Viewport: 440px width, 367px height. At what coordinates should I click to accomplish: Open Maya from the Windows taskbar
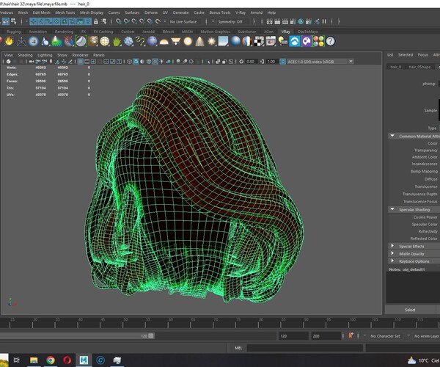click(84, 360)
